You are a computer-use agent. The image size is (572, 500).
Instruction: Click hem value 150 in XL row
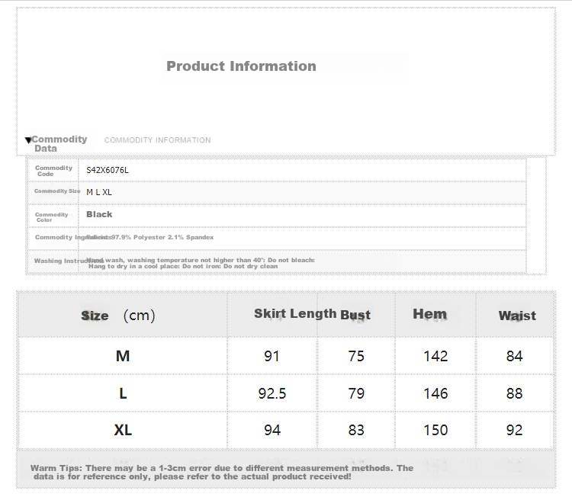(435, 431)
